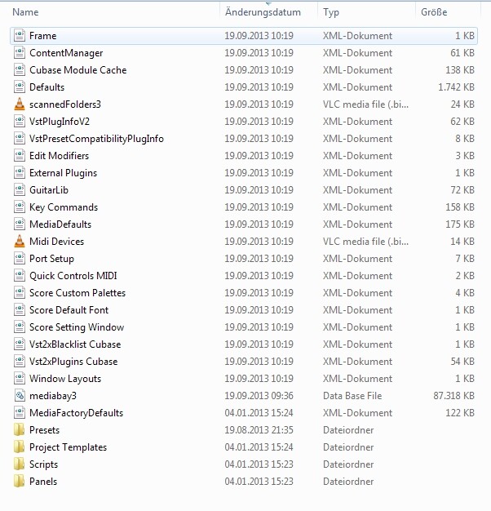Select the Port Setup file name
The height and width of the screenshot is (511, 491).
point(51,259)
